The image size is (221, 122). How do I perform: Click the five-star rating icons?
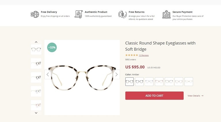(132, 55)
